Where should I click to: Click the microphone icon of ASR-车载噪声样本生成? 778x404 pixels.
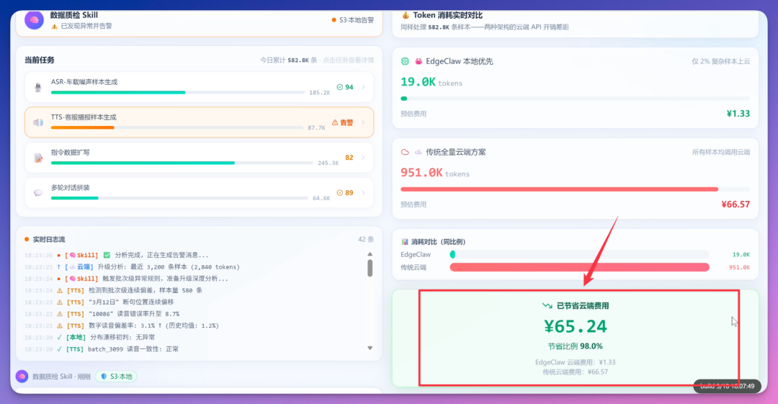38,87
